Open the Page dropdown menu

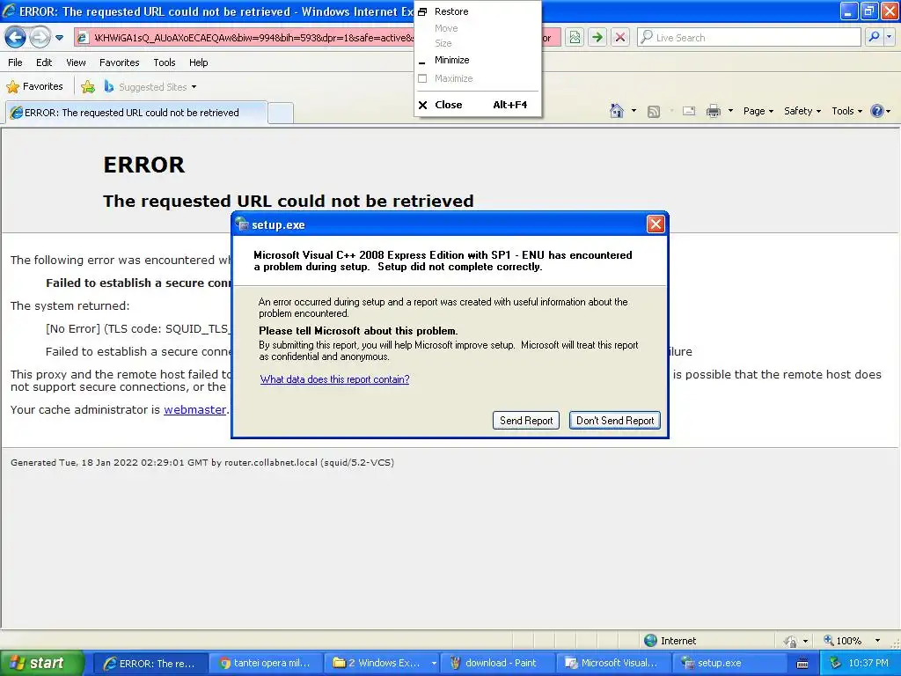pos(758,111)
